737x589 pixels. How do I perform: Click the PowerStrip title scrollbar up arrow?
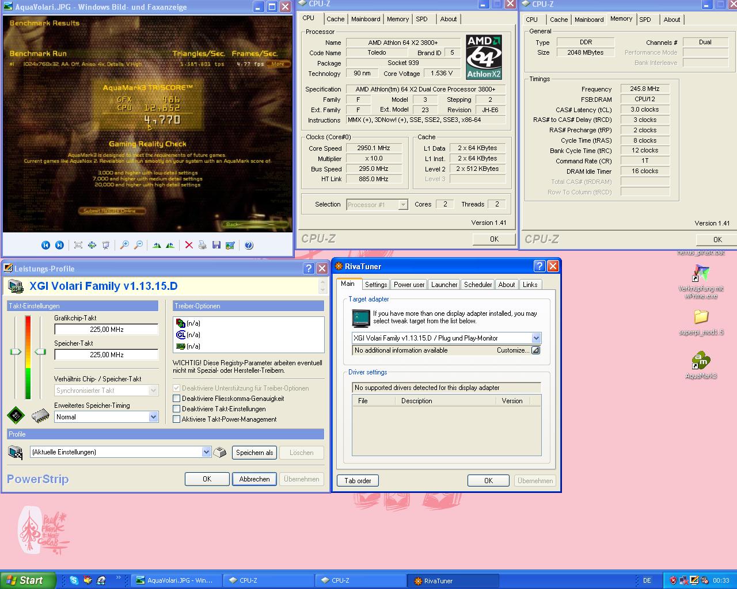[x=322, y=282]
